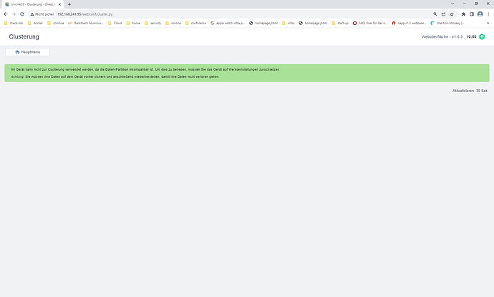Open the Infection Monkey bookmark
Screen dimensions: 494x297
[447, 23]
